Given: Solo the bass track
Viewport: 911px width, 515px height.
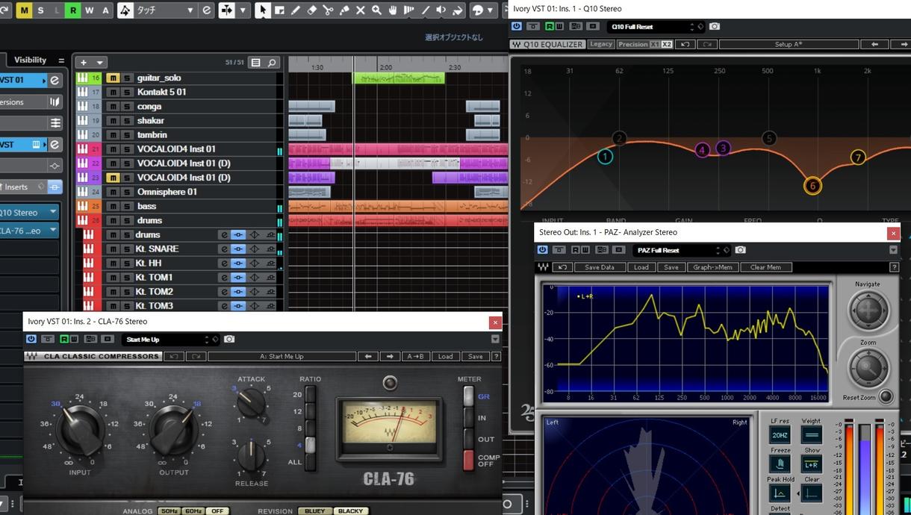Looking at the screenshot, I should pos(127,207).
